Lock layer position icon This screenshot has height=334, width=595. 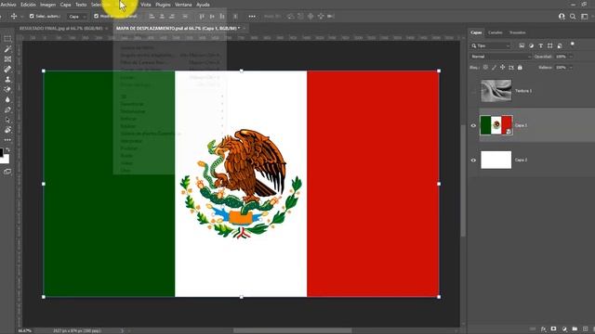pos(502,68)
